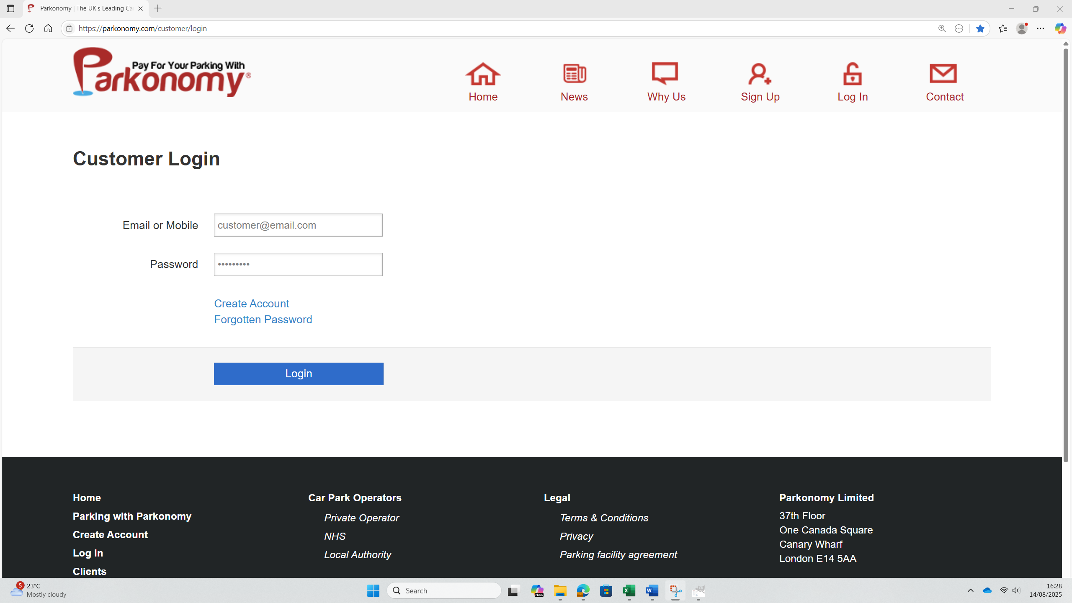The image size is (1072, 603).
Task: Open the Create Account link
Action: coord(252,304)
